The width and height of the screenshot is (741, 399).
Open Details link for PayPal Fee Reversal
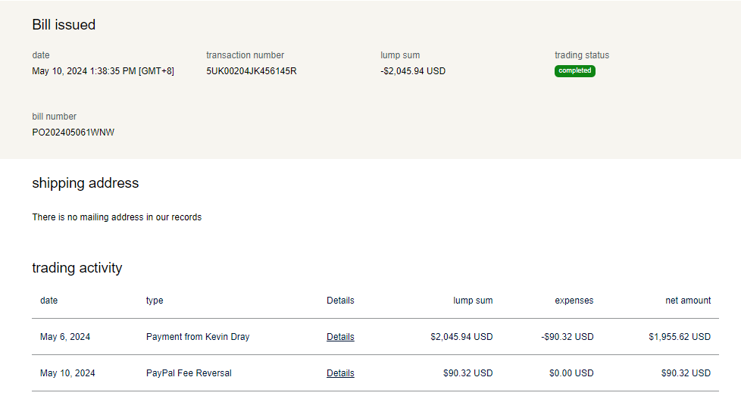(x=340, y=373)
